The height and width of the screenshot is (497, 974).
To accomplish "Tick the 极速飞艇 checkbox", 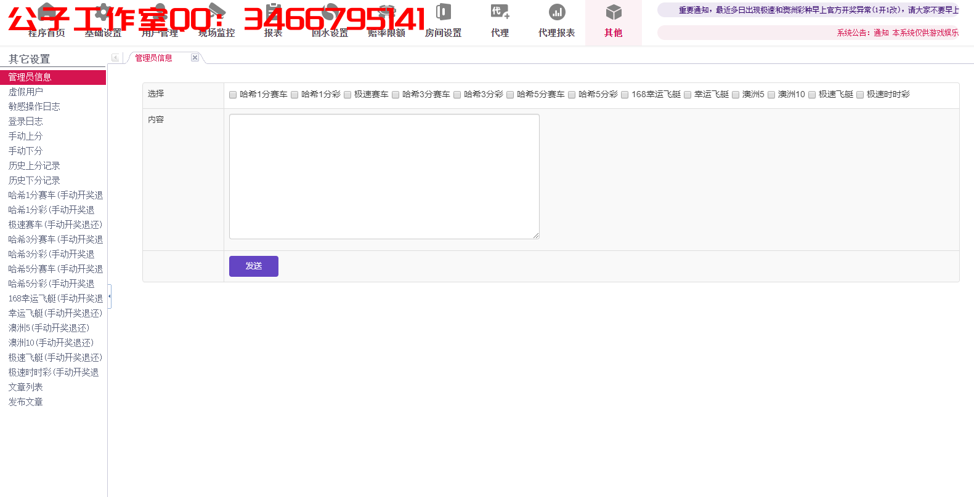I will tap(812, 95).
